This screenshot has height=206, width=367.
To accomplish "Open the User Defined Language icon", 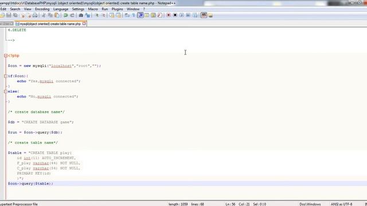I will click(x=147, y=15).
